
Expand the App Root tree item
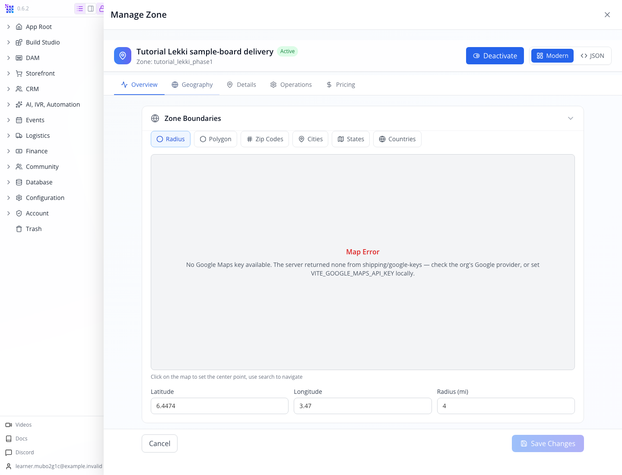pyautogui.click(x=9, y=27)
